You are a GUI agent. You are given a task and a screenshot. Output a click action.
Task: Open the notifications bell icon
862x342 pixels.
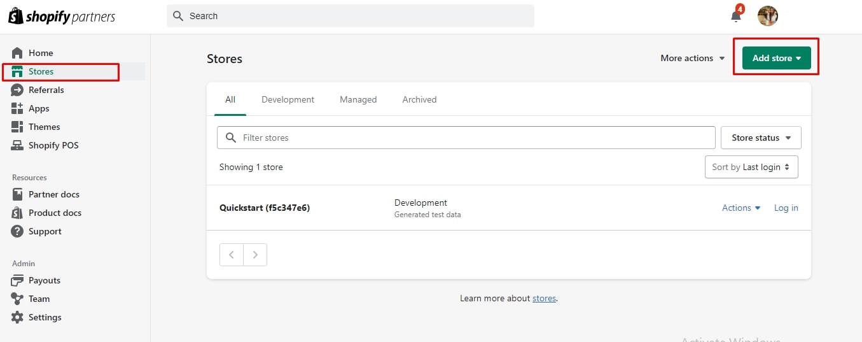736,16
